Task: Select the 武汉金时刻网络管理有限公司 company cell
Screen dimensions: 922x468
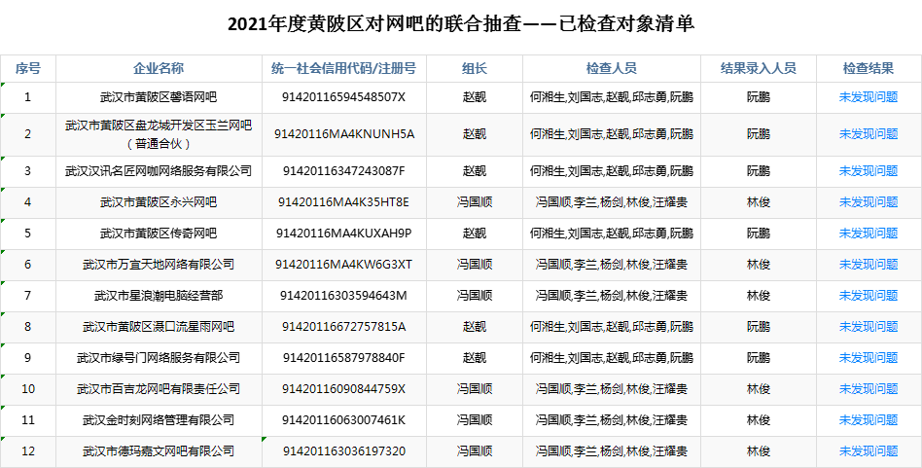Action: click(x=158, y=420)
